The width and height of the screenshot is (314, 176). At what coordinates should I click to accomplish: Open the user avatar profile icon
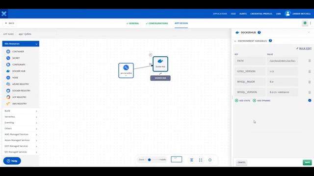pyautogui.click(x=288, y=14)
